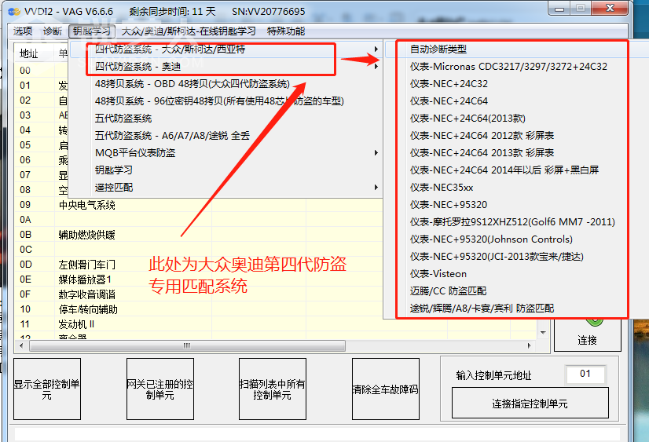Click 显示全部控制单元 button

[x=47, y=389]
